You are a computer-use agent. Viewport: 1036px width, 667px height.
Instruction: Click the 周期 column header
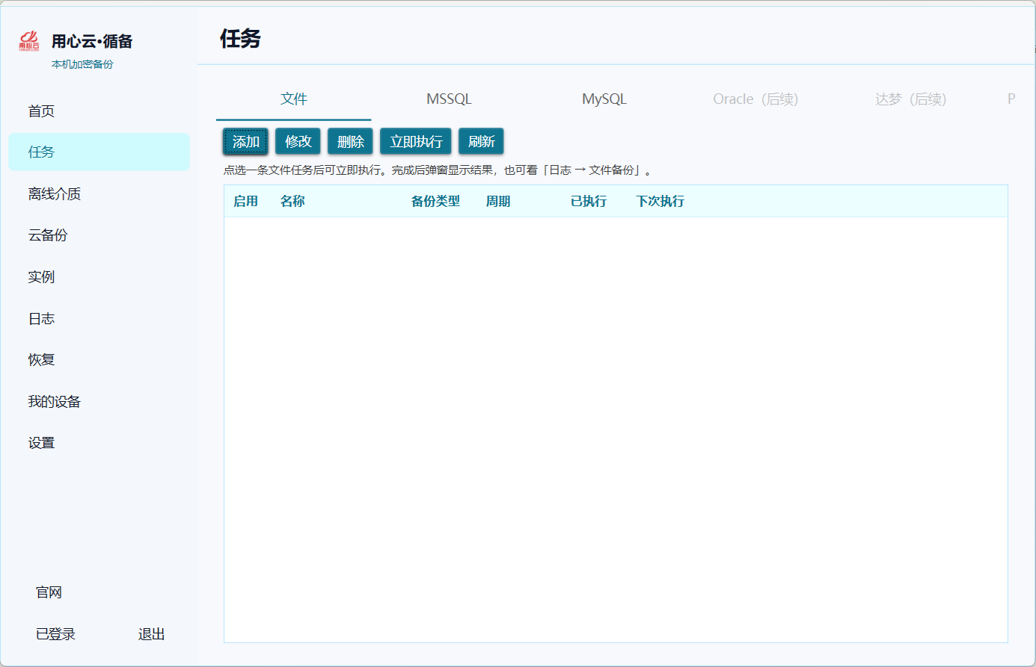[498, 201]
